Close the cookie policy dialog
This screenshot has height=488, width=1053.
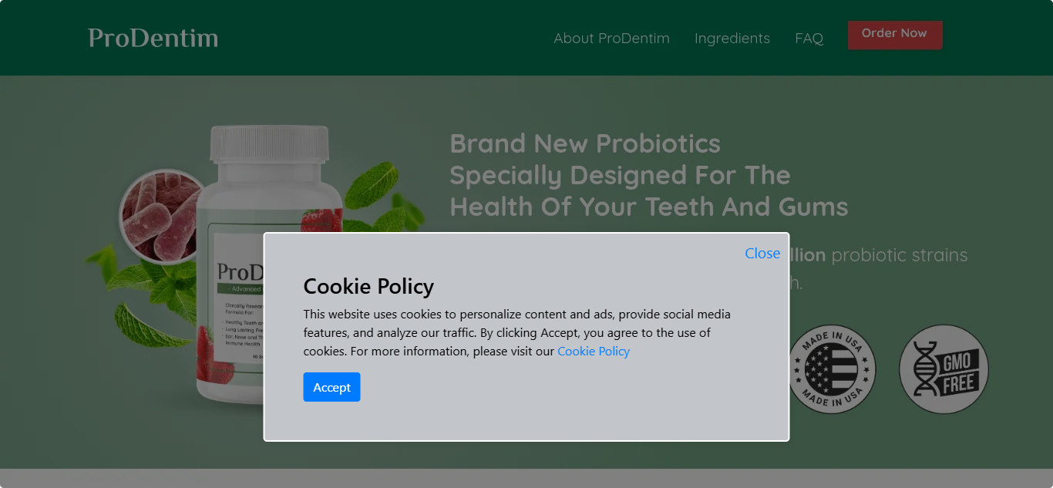tap(762, 253)
